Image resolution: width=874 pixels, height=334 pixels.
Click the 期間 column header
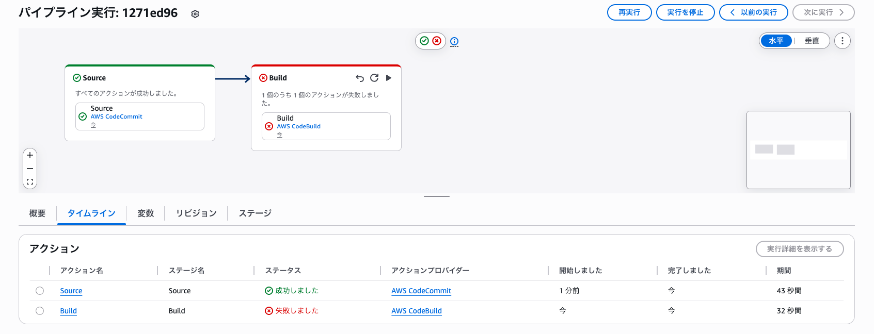coord(784,271)
